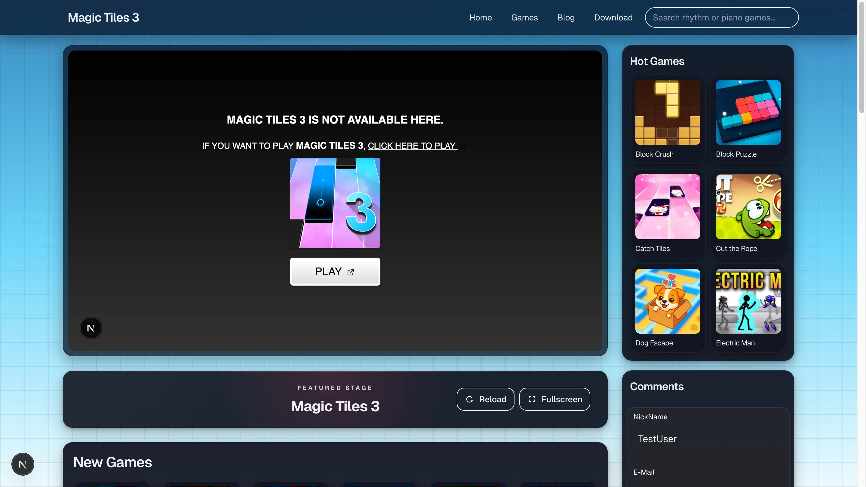Click the dark N avatar icon inside the game frame
The width and height of the screenshot is (866, 487).
click(x=91, y=328)
